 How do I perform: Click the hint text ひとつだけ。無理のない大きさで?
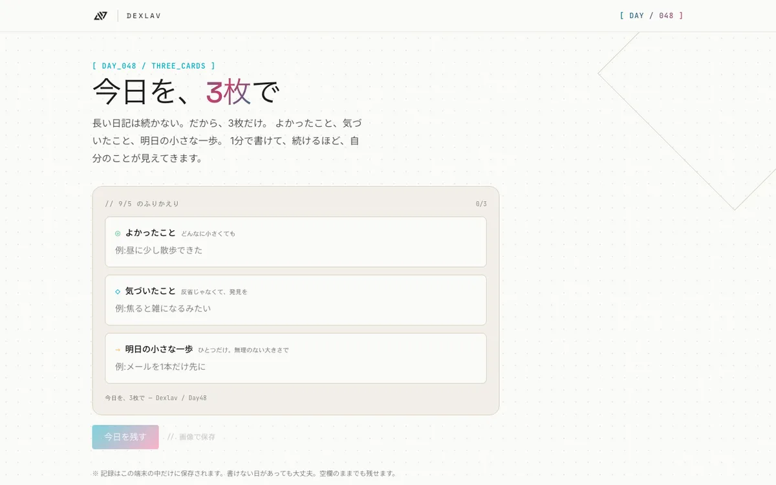click(243, 350)
